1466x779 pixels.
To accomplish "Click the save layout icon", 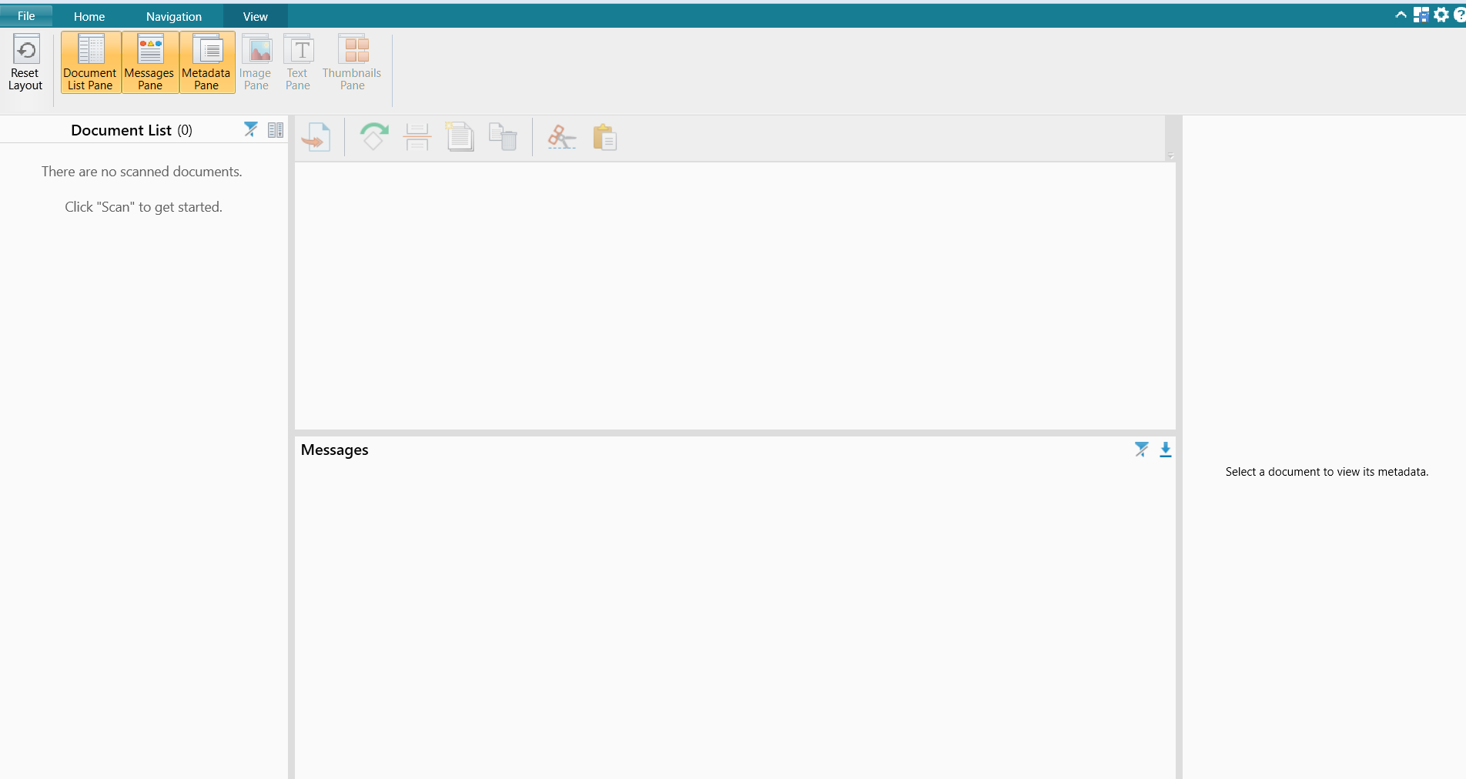I will pos(1421,15).
